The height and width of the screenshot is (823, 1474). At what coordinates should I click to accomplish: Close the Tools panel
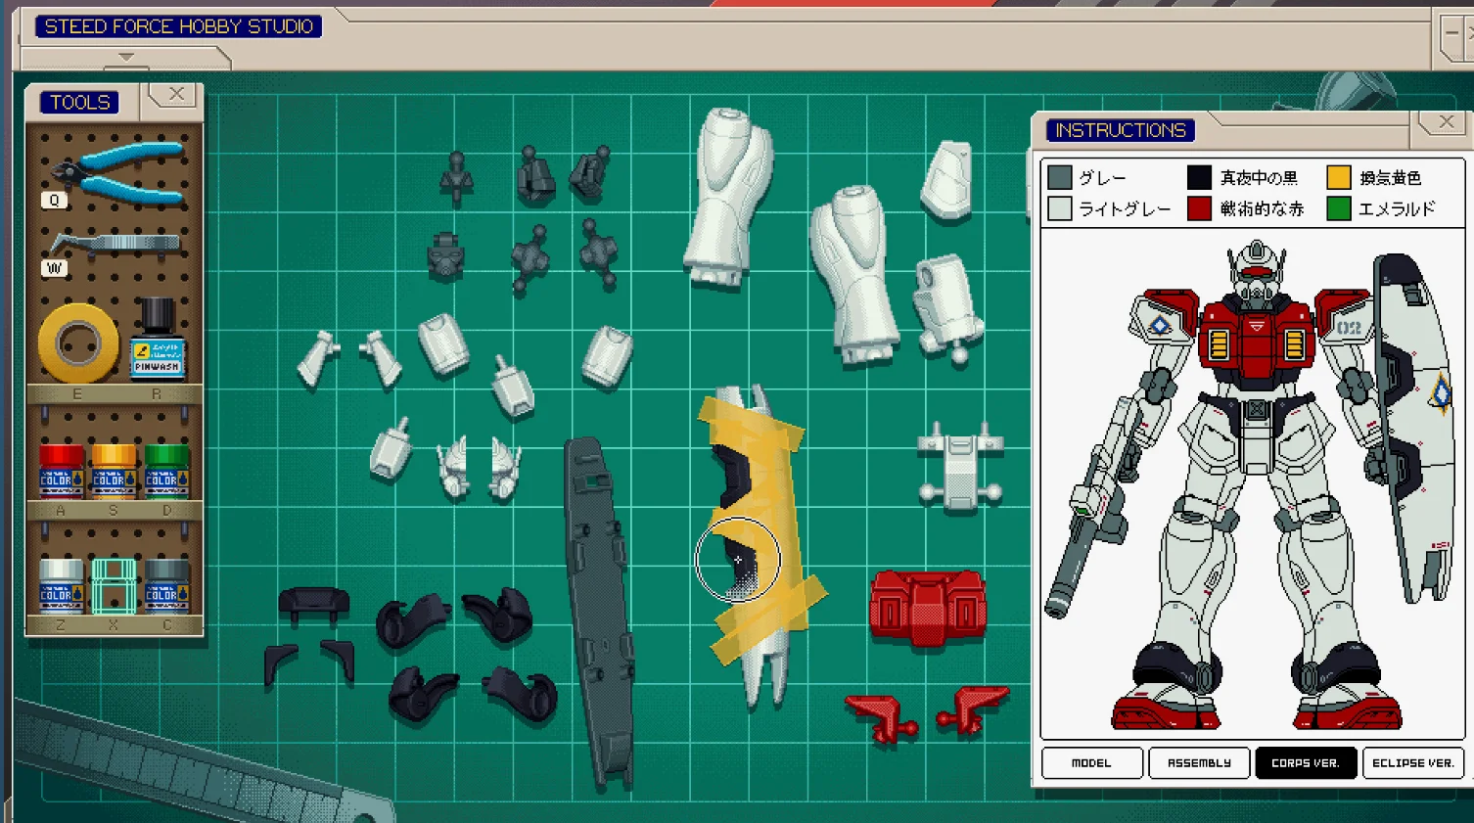pyautogui.click(x=176, y=94)
